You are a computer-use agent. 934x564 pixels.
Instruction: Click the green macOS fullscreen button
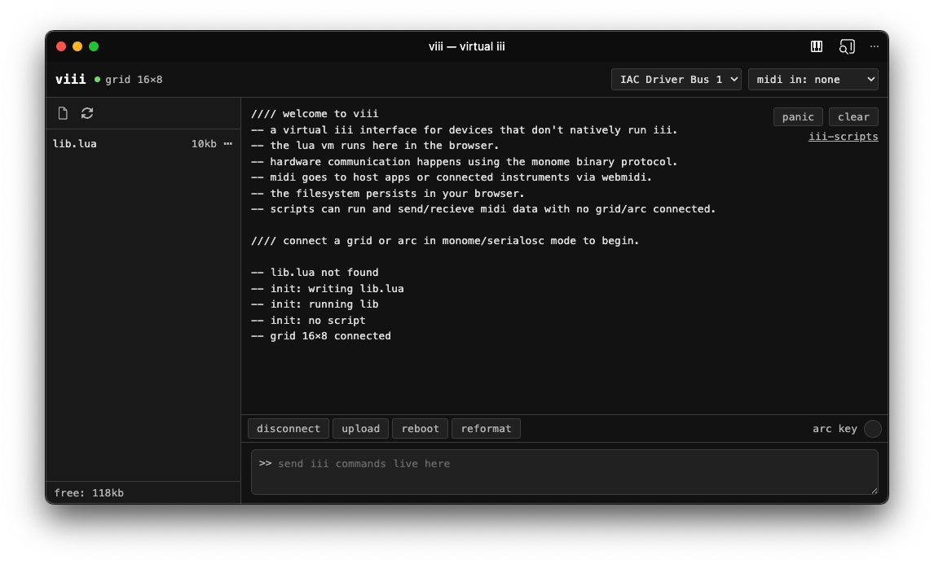coord(94,46)
